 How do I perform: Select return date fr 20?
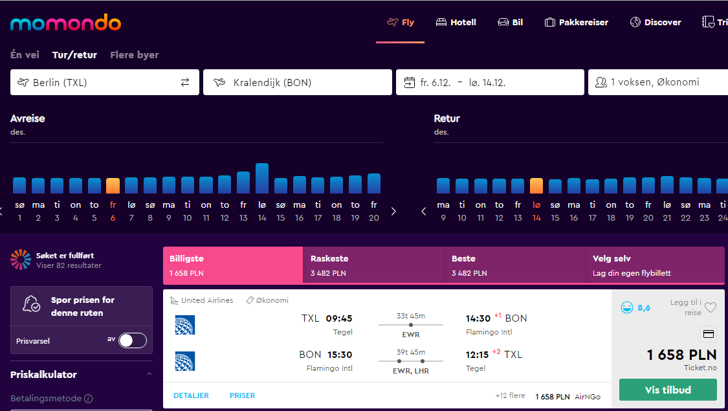[648, 211]
